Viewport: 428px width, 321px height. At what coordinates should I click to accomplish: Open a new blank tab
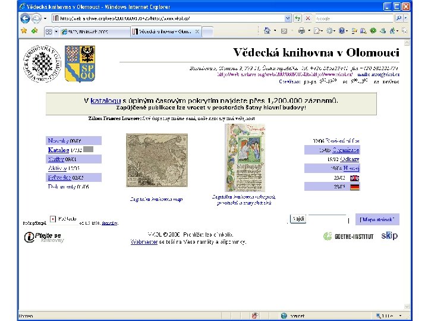[207, 32]
